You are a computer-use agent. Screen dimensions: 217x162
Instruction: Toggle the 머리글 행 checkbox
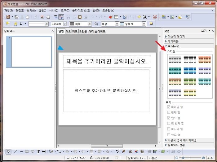coord(169,107)
